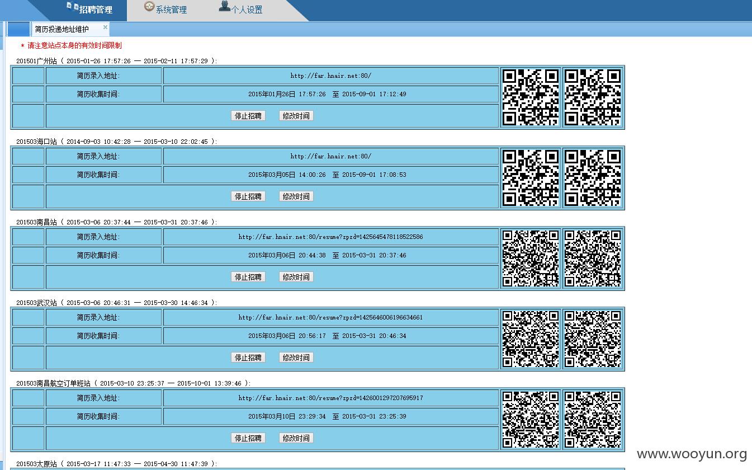Open the 招聘管理 top menu
This screenshot has height=470, width=752.
96,10
